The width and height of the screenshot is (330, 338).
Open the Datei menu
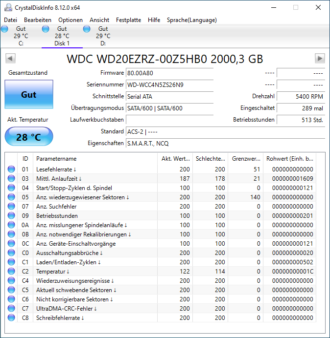[x=10, y=20]
